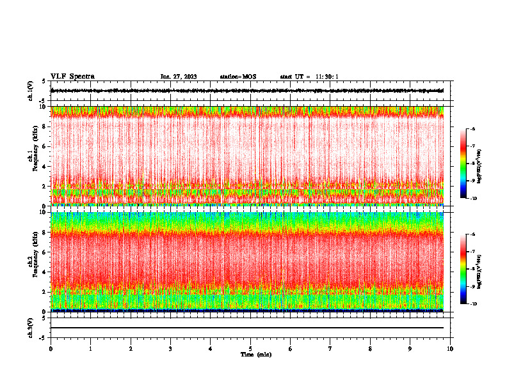507x391 pixels.
Task: Click the "-10" label on ch.1 color scale
Action: [473, 199]
